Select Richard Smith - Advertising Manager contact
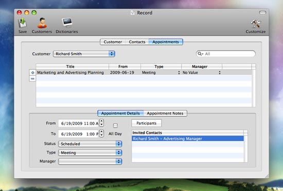 (x=187, y=139)
